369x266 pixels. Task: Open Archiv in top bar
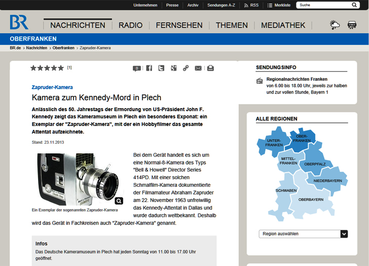point(193,5)
